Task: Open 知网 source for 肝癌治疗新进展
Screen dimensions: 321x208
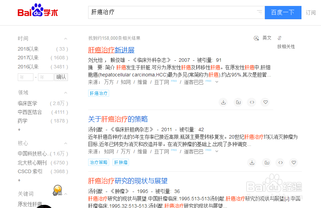Action: click(125, 82)
